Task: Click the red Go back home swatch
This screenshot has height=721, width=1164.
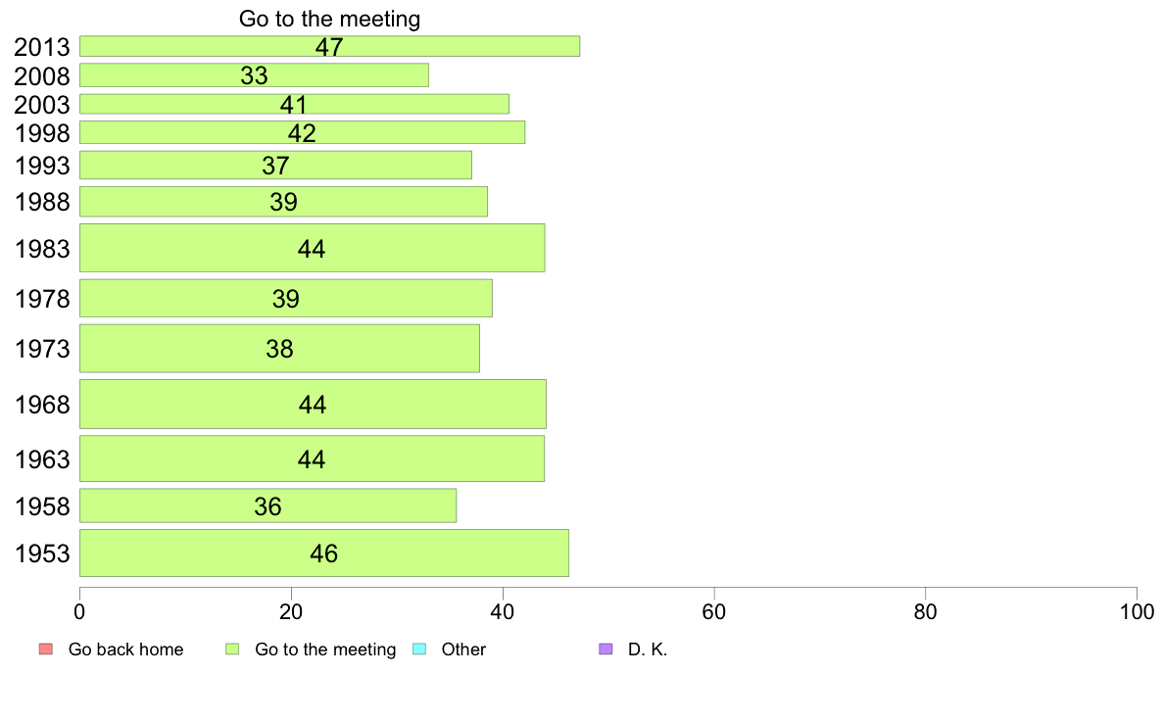Action: 45,649
